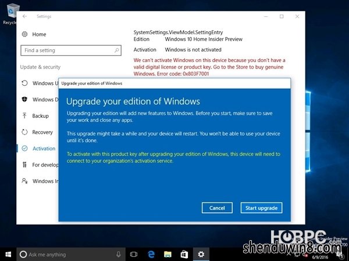
Task: Click the 6/9/2016 date in system tray
Action: (x=320, y=257)
